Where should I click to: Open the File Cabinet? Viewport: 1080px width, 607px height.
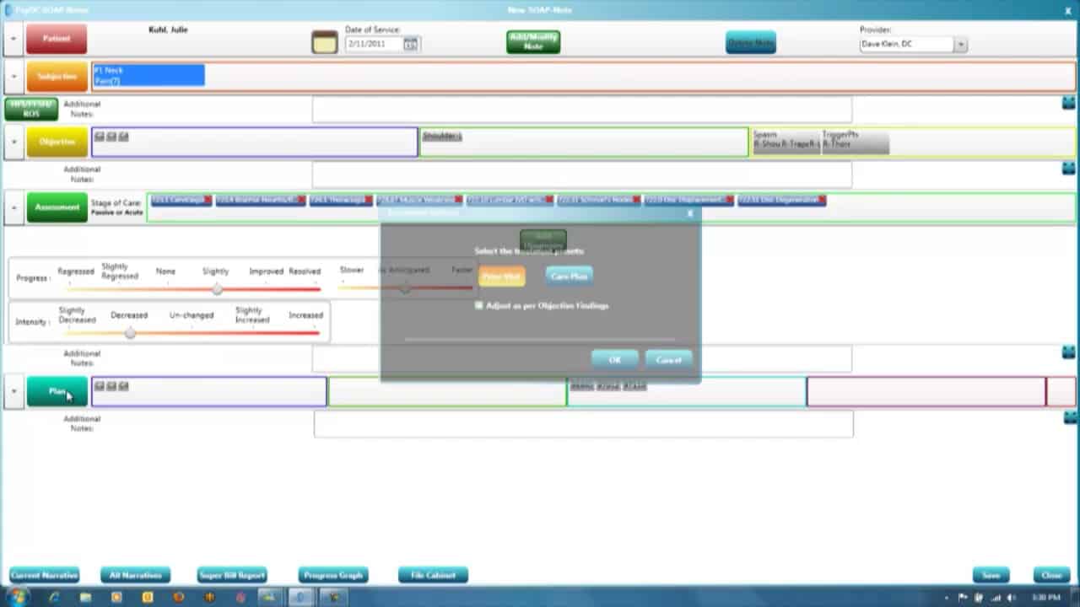coord(433,575)
